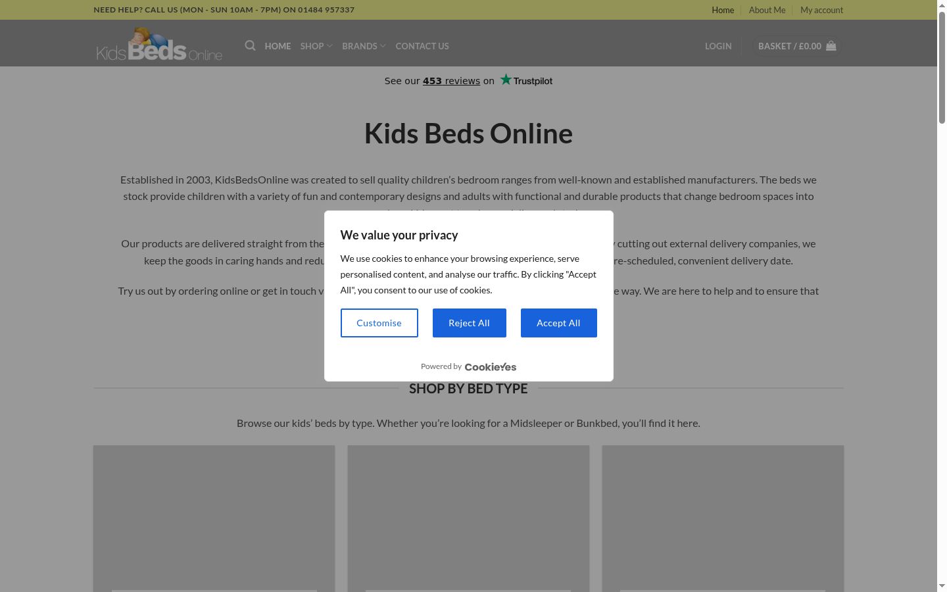Viewport: 947px width, 592px height.
Task: Click the search magnifier icon
Action: click(250, 45)
